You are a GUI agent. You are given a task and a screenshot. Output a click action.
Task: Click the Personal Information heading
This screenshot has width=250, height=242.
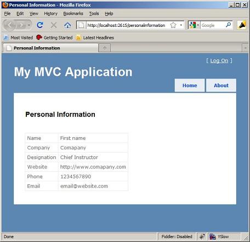click(x=60, y=115)
